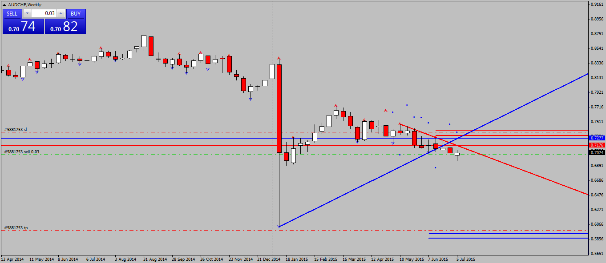The height and width of the screenshot is (263, 606).
Task: Click the 7 Jun 2015 date label
Action: coord(438,259)
